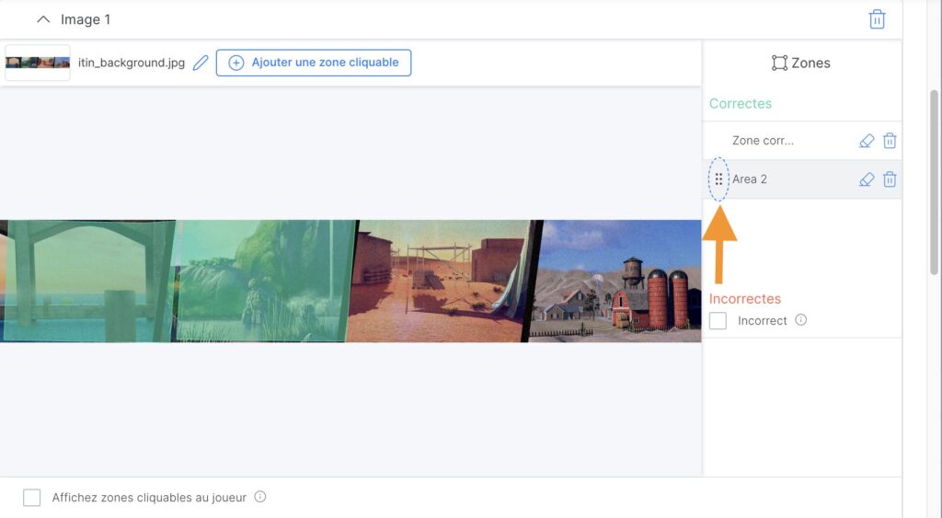Click the eraser icon for Zone corr...
The height and width of the screenshot is (518, 942).
coord(866,141)
